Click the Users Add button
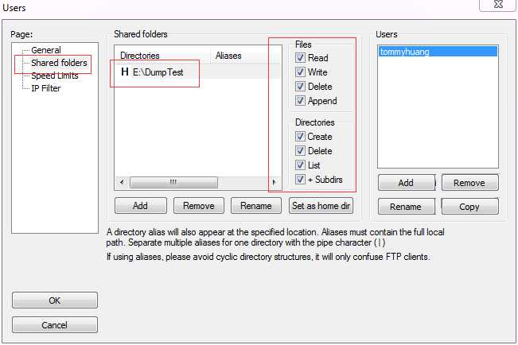Viewport: 518px width, 345px height. tap(407, 183)
